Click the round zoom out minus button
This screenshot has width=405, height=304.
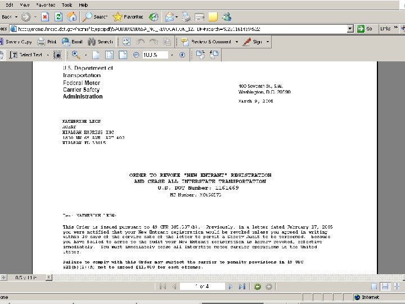pyautogui.click(x=136, y=55)
